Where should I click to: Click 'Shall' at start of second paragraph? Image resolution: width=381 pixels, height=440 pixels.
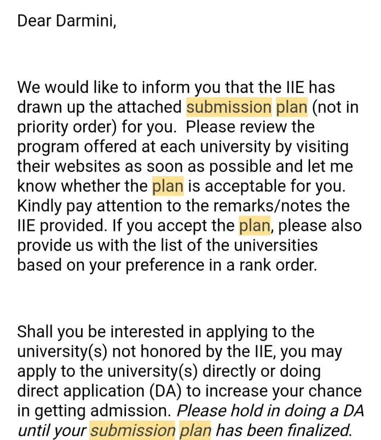(35, 332)
